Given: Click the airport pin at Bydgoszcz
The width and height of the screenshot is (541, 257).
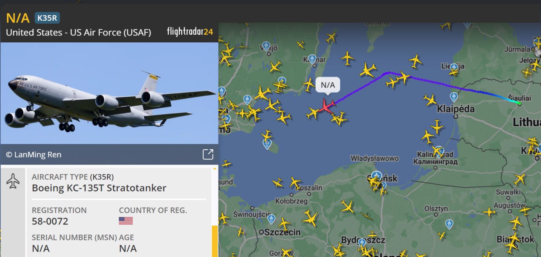Looking at the screenshot, I should pos(362,243).
